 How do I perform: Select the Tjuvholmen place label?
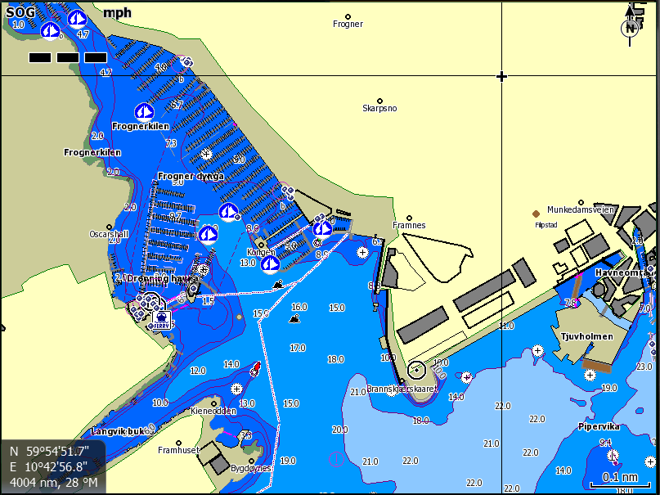(x=587, y=336)
